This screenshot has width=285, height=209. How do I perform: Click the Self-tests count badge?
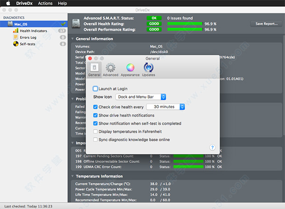63,44
